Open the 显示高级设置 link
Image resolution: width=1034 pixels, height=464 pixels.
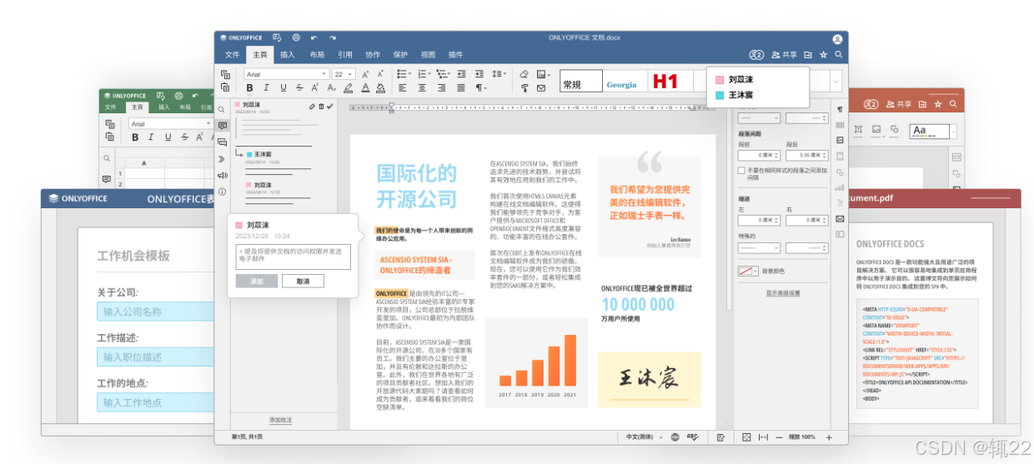783,293
